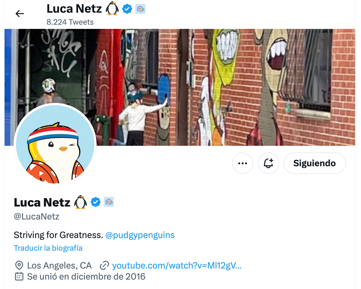
Task: Click the chain link icon before the URL
Action: click(x=104, y=266)
